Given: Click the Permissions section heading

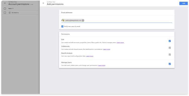Looking at the screenshot, I should 65,34.
